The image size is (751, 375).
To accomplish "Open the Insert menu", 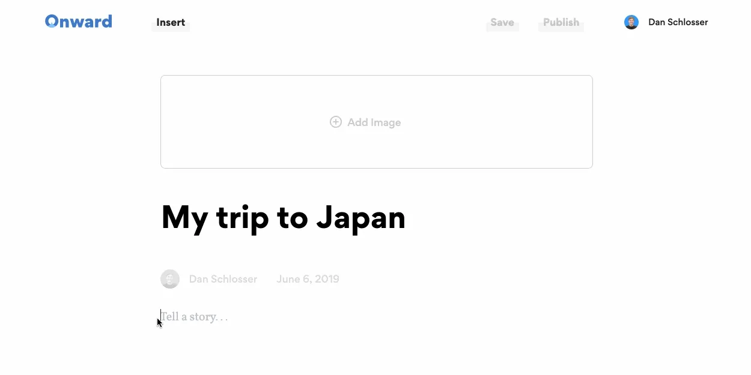I will [x=171, y=23].
